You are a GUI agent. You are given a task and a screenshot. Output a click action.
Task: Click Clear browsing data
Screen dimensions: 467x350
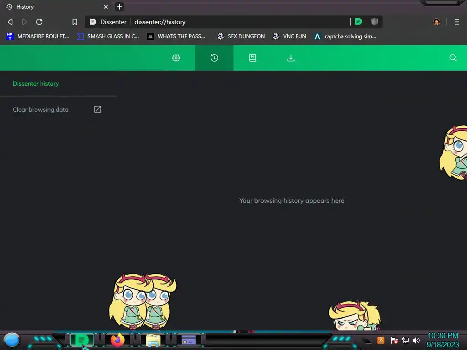(41, 109)
